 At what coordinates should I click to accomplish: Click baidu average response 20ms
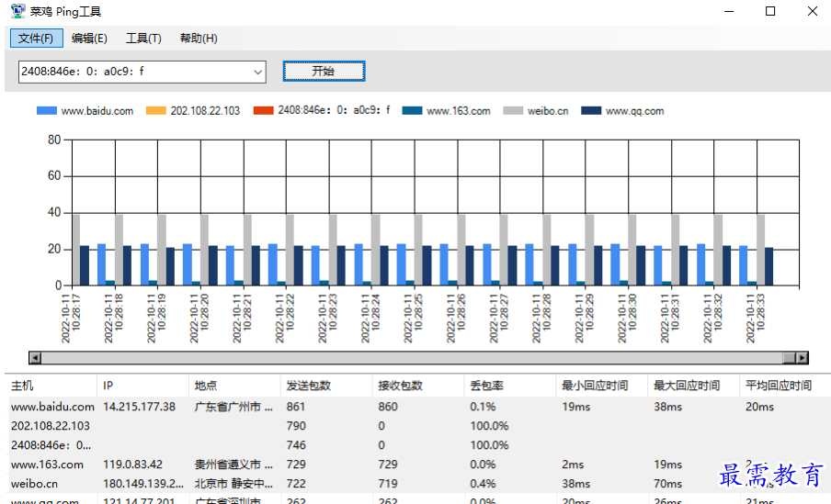(759, 407)
